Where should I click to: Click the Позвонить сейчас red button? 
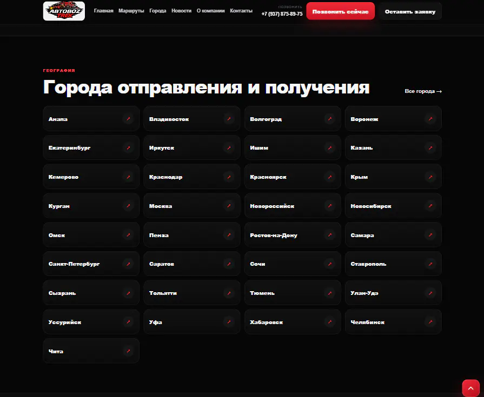(341, 11)
